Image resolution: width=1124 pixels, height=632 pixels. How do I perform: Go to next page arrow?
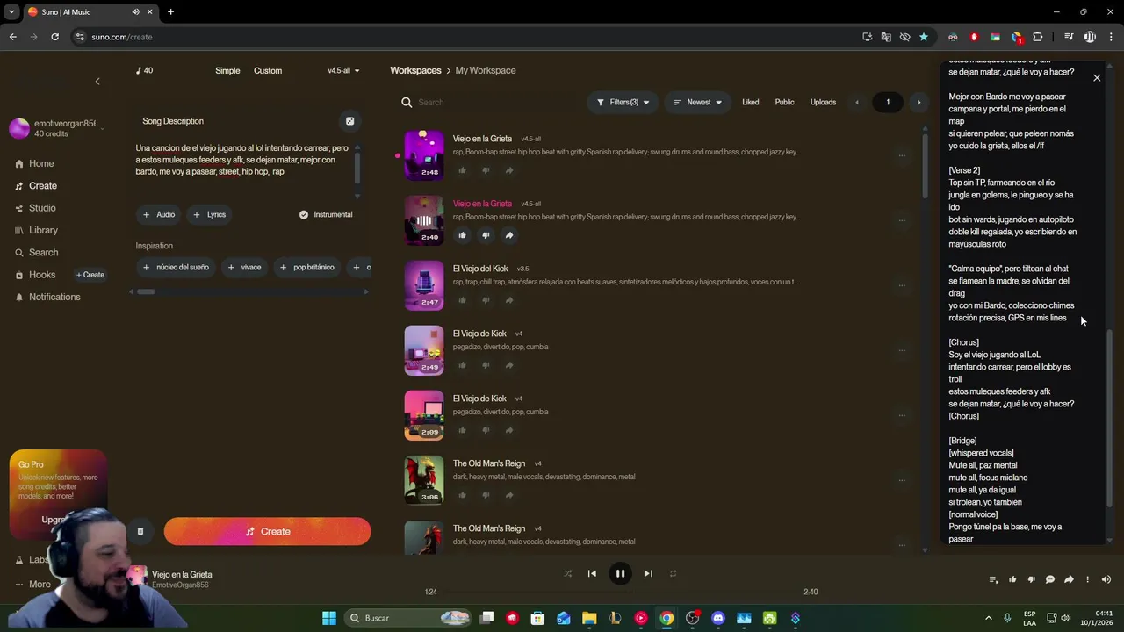point(919,102)
